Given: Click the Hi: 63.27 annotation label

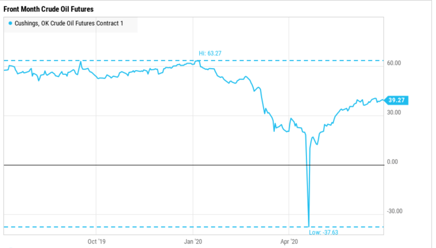Looking at the screenshot, I should coord(210,53).
